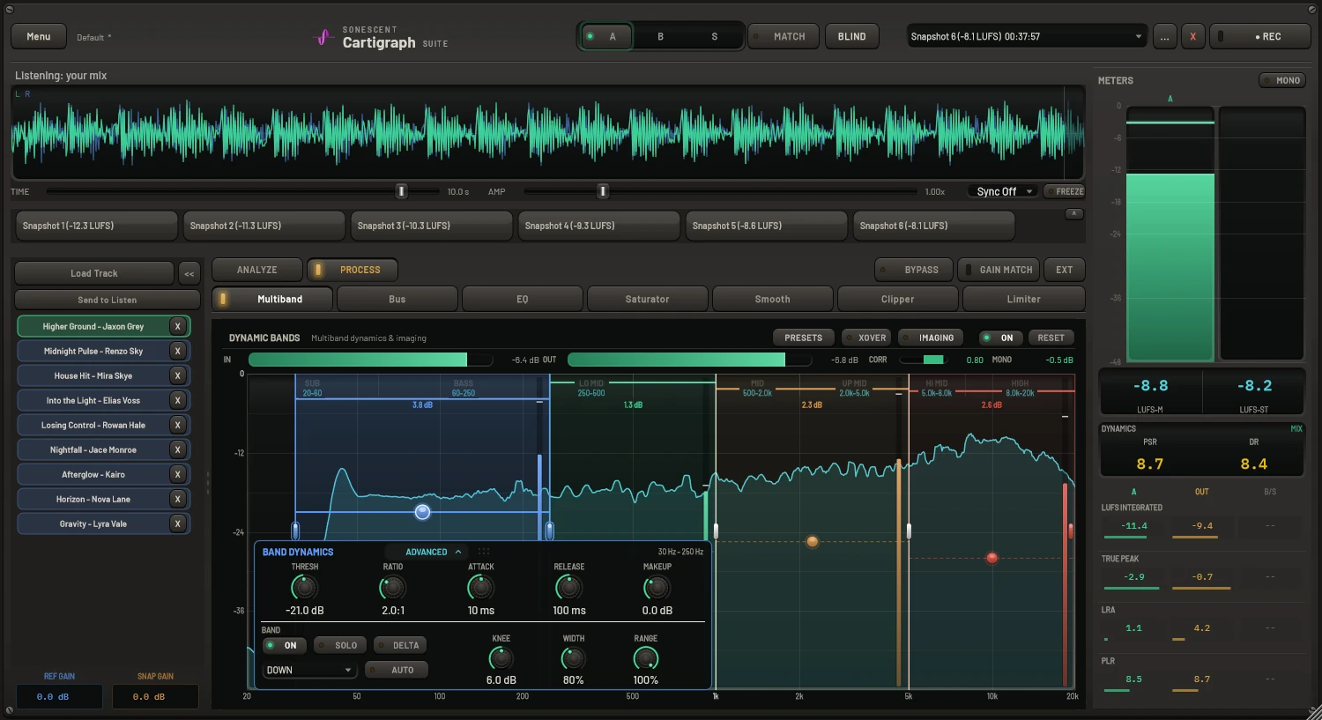Open the Limiter module tab
This screenshot has width=1322, height=720.
tap(1023, 299)
